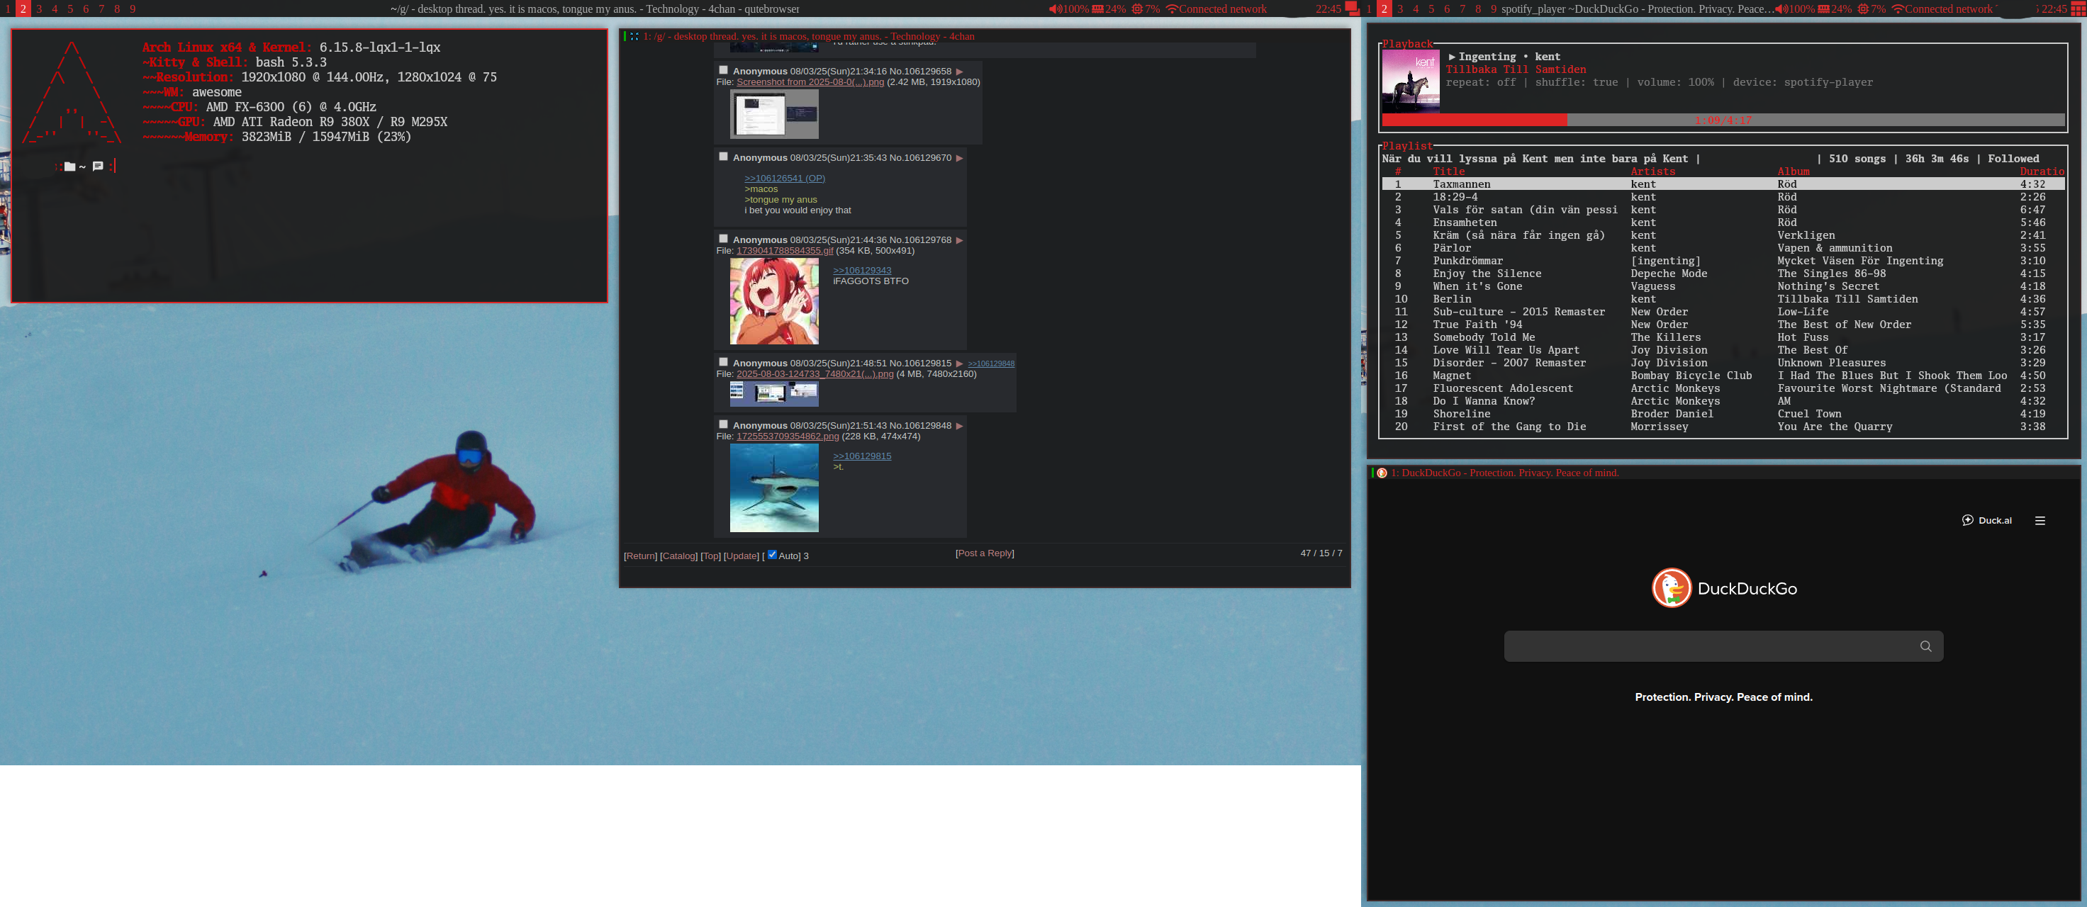2087x907 pixels.
Task: Click the Post a Reply link
Action: pos(985,553)
